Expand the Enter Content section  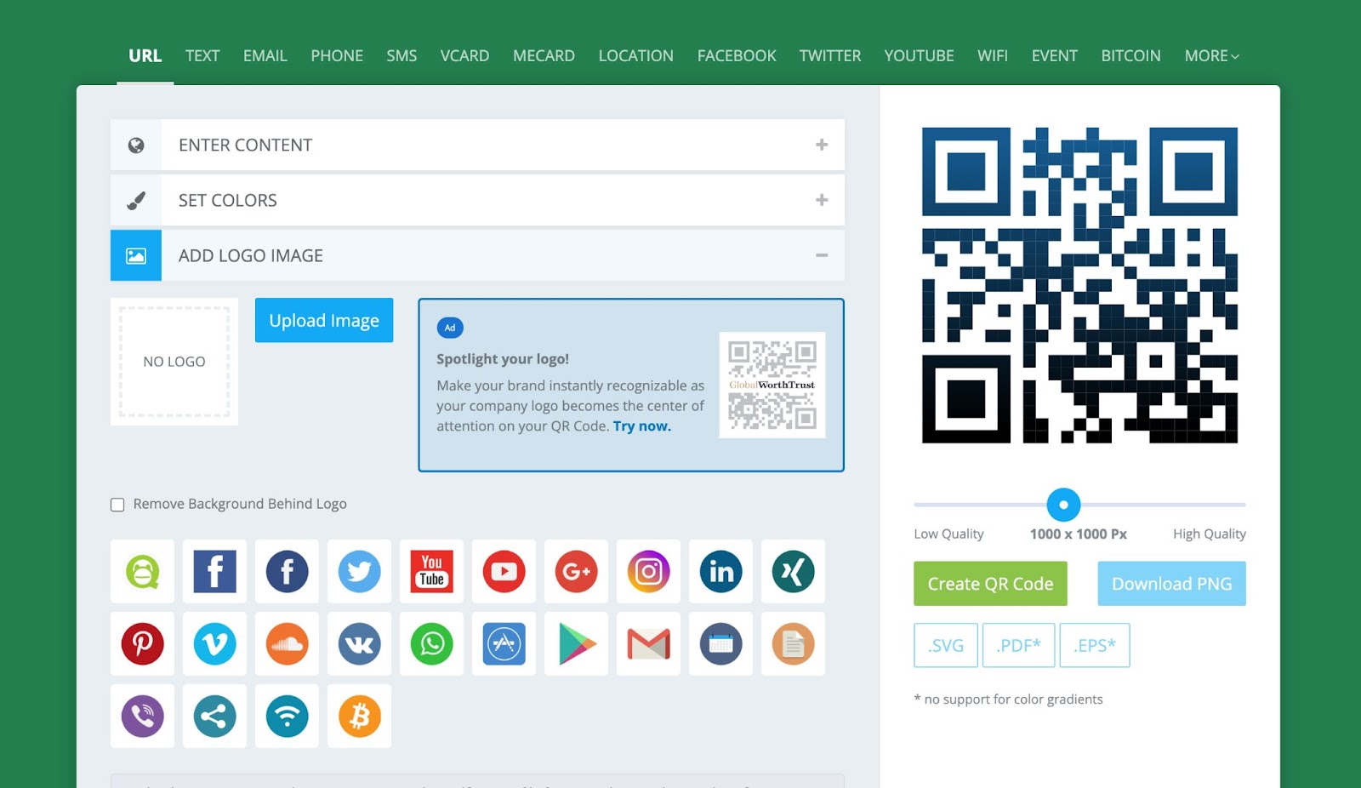(x=476, y=146)
